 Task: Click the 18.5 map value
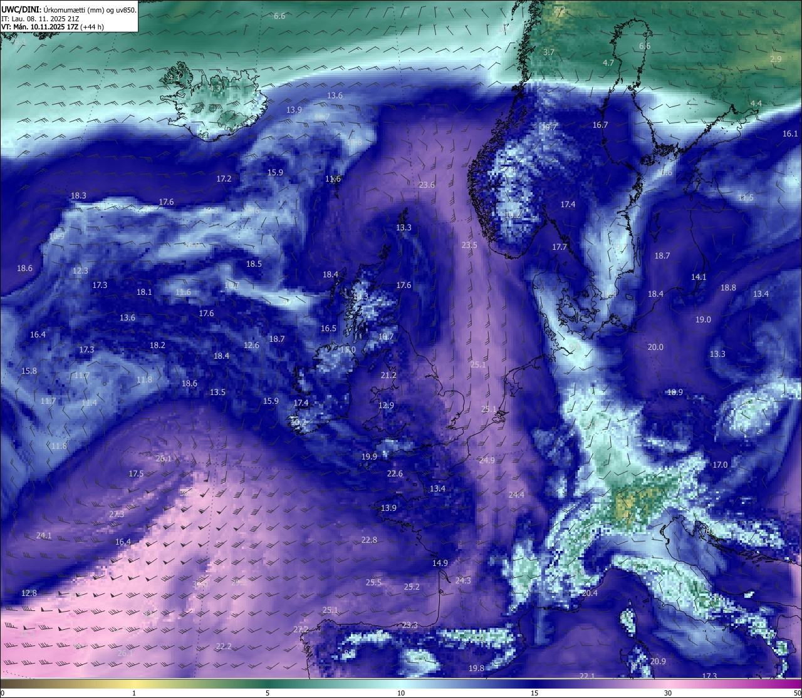pyautogui.click(x=254, y=264)
